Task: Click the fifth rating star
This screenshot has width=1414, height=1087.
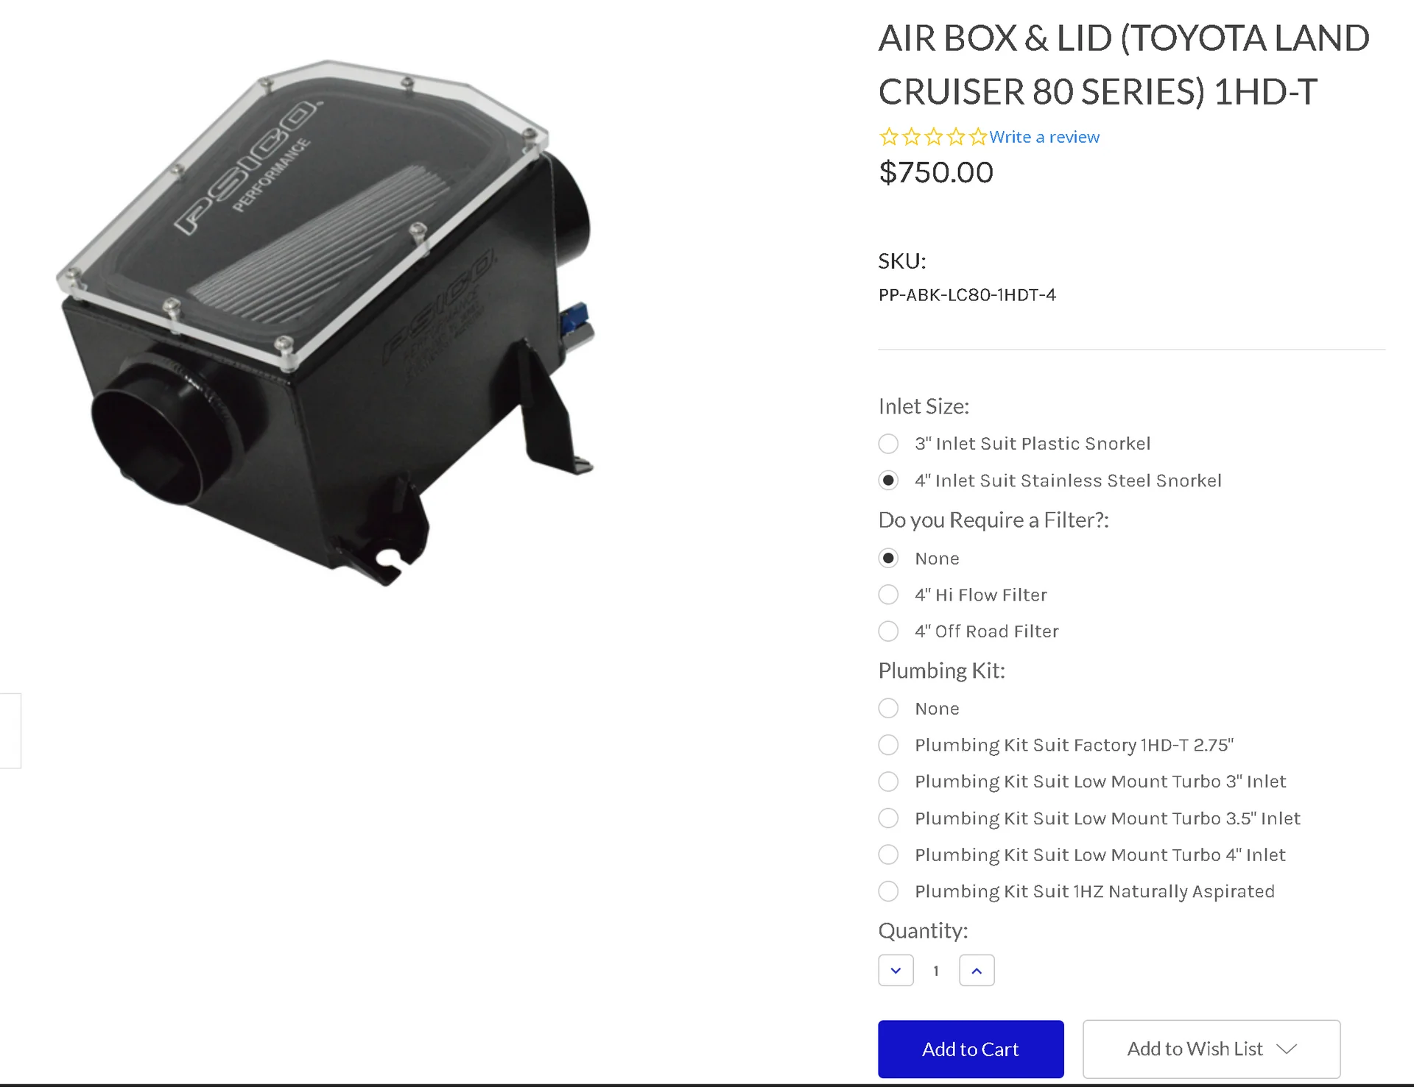Action: 978,137
